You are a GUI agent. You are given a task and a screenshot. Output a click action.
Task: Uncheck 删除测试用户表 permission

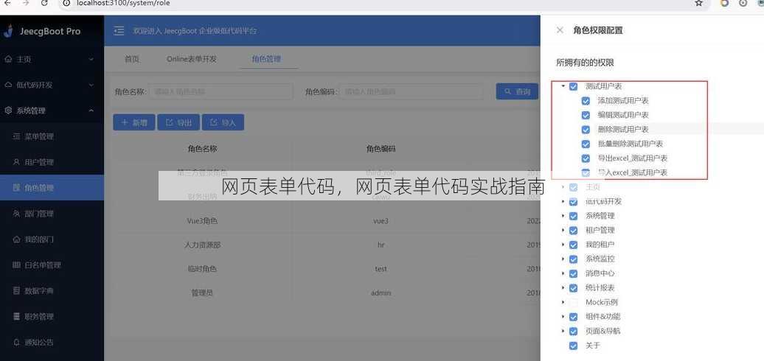586,130
